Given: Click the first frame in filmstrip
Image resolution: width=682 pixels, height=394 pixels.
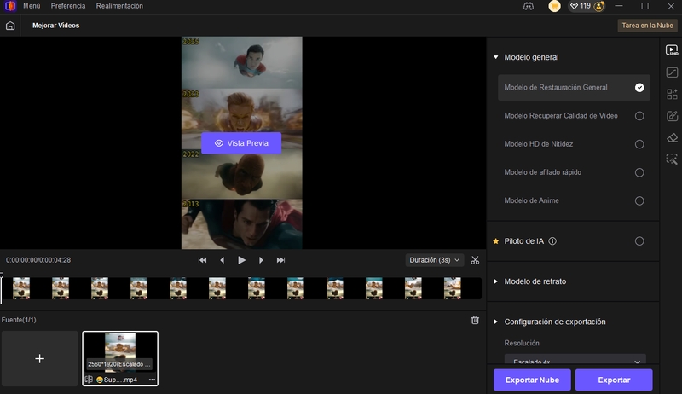Looking at the screenshot, I should 21,288.
